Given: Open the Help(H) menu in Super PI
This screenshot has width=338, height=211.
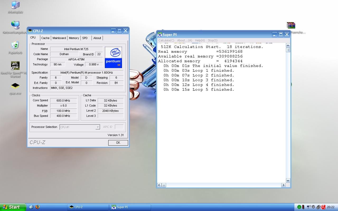Looking at the screenshot, I should point(200,40).
